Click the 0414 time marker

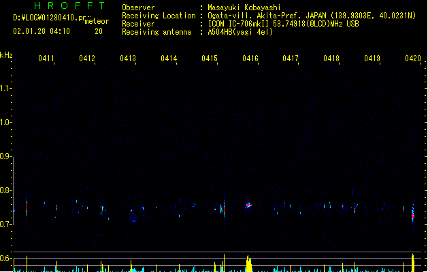(x=169, y=58)
